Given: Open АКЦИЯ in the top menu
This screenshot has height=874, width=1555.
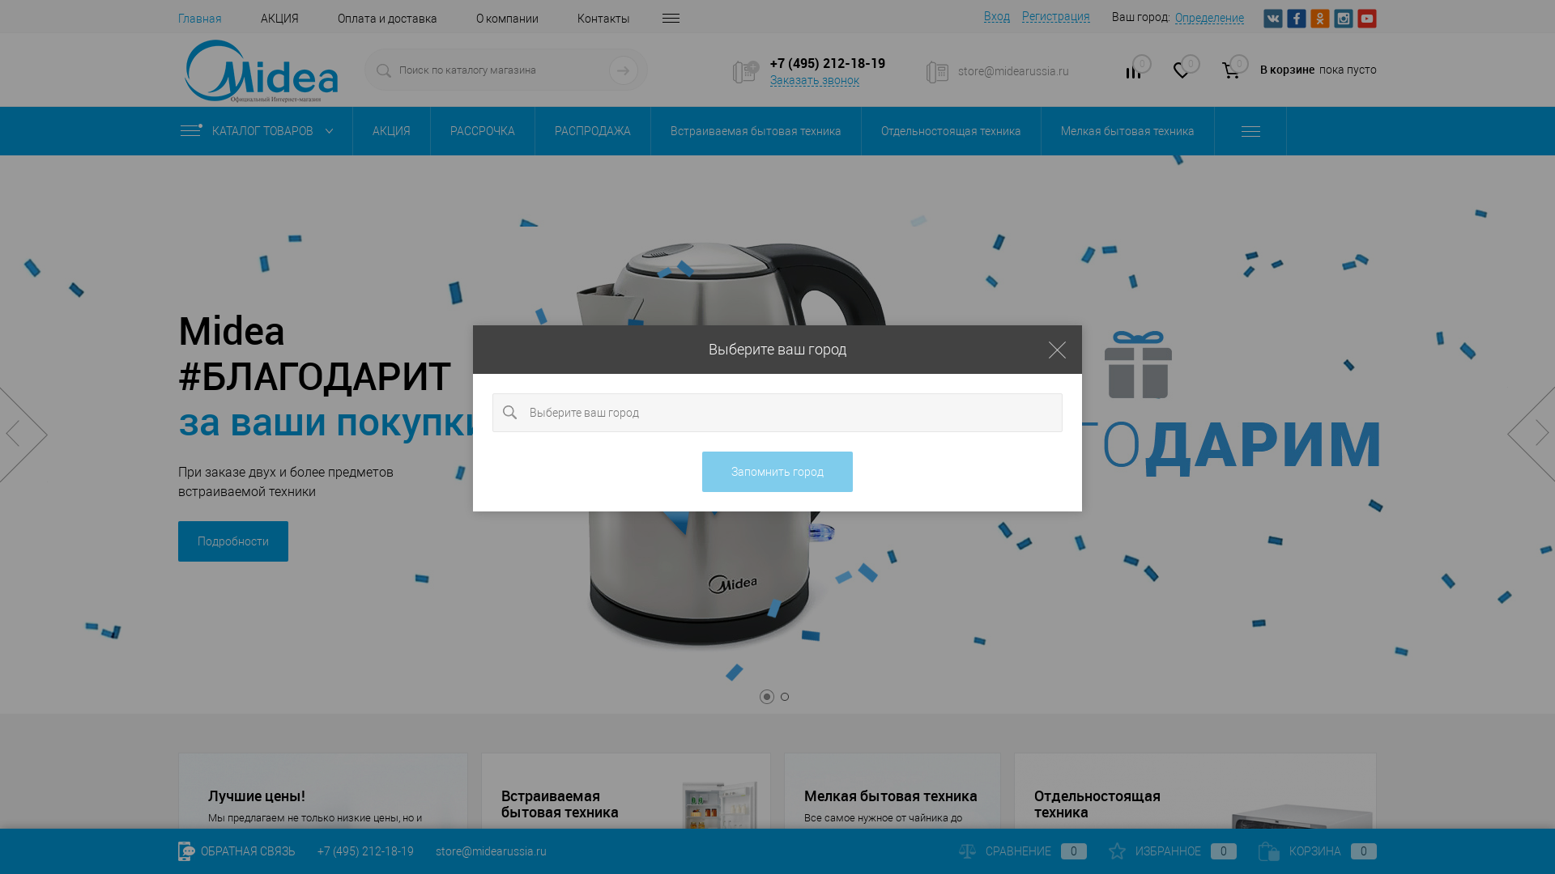Looking at the screenshot, I should coord(279,19).
